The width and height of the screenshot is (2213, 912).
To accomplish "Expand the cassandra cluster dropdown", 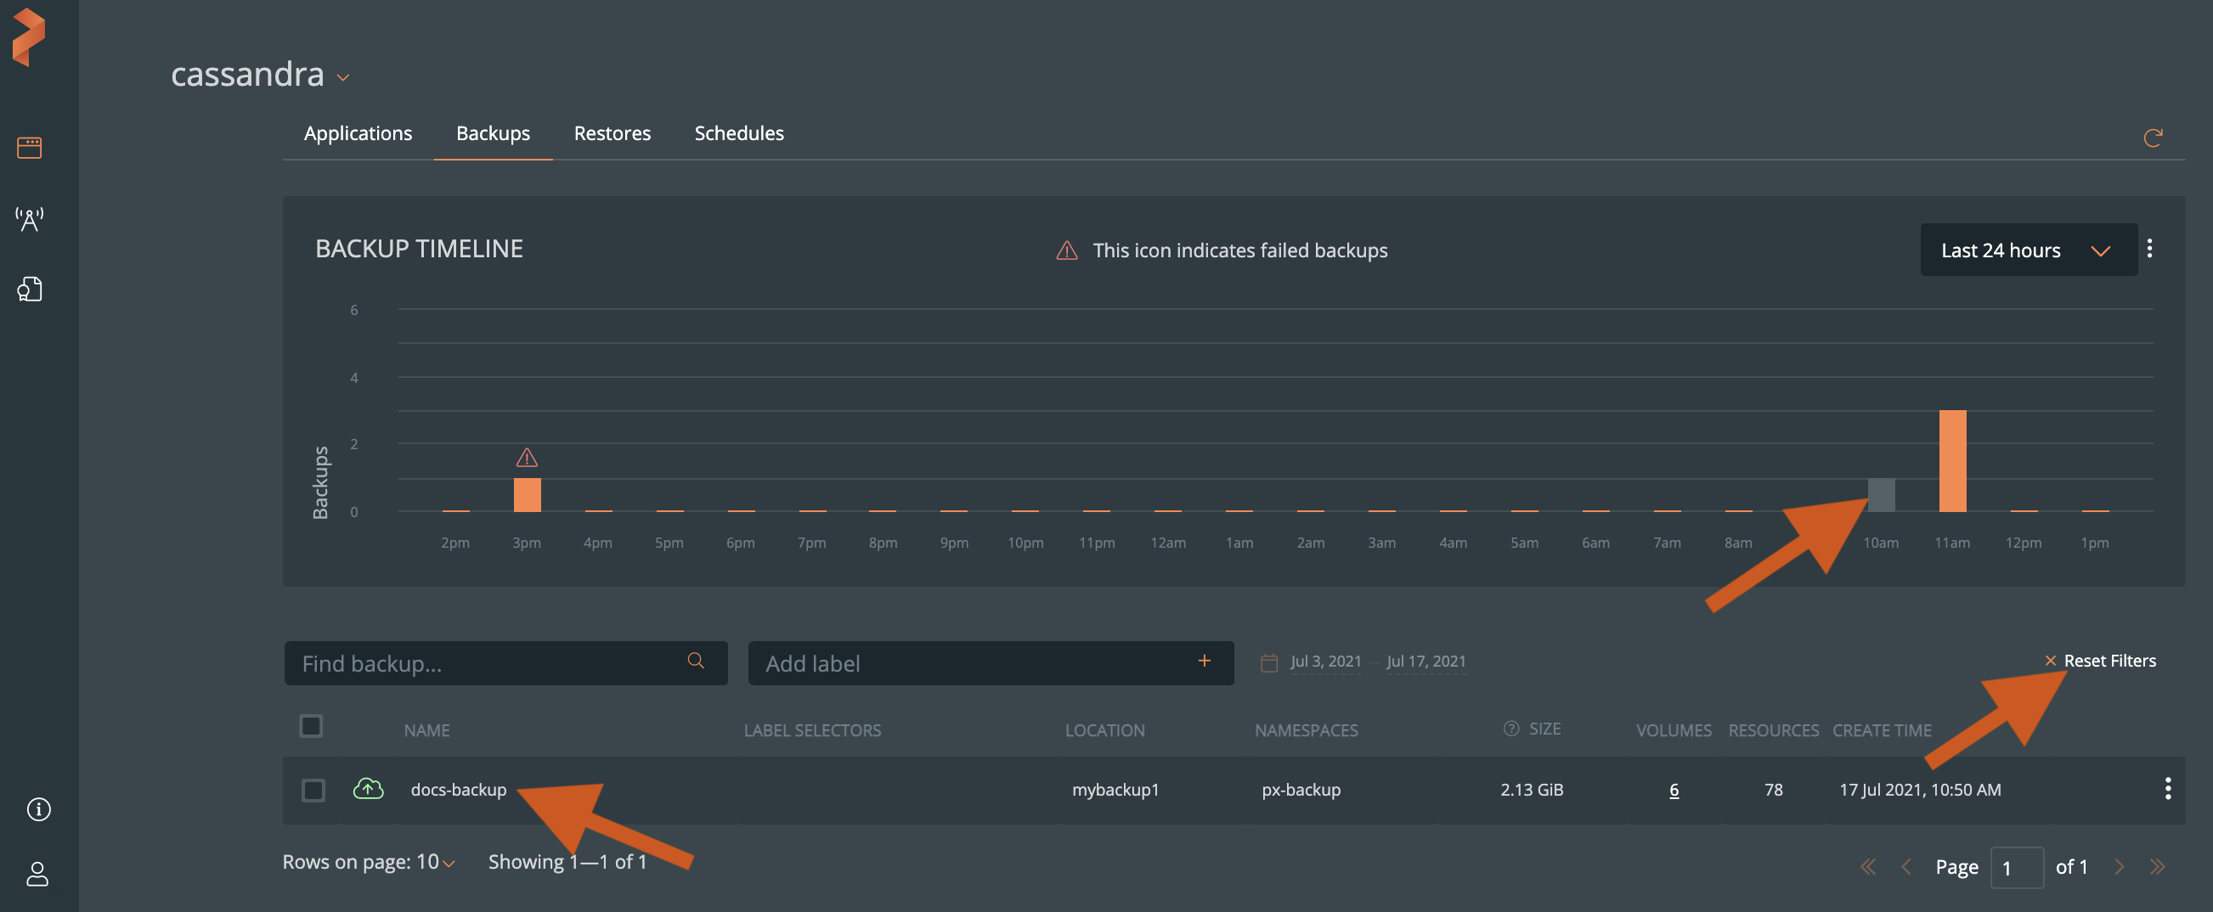I will [342, 77].
